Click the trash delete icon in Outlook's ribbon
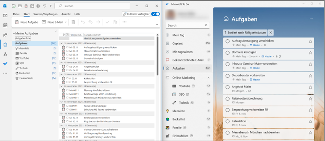 73,22
